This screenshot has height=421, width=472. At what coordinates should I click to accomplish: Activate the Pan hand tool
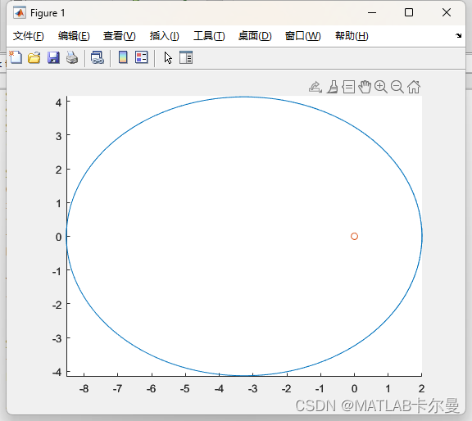coord(365,87)
